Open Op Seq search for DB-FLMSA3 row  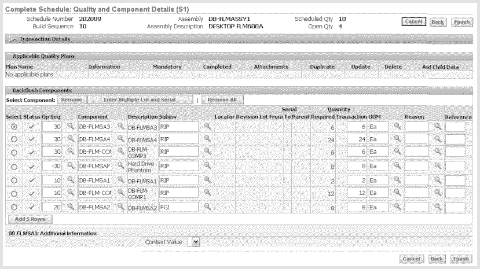(x=71, y=126)
